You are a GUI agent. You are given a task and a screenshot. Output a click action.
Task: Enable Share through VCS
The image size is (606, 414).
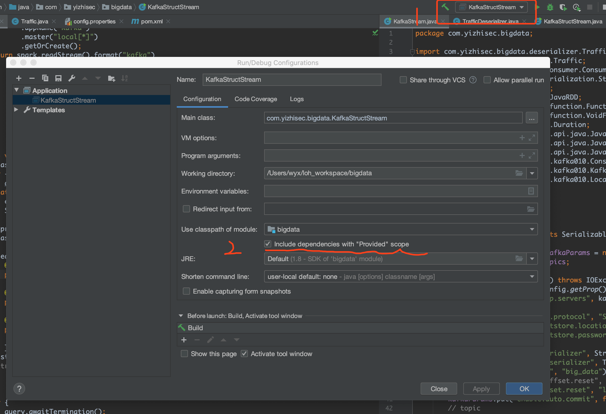click(x=403, y=80)
